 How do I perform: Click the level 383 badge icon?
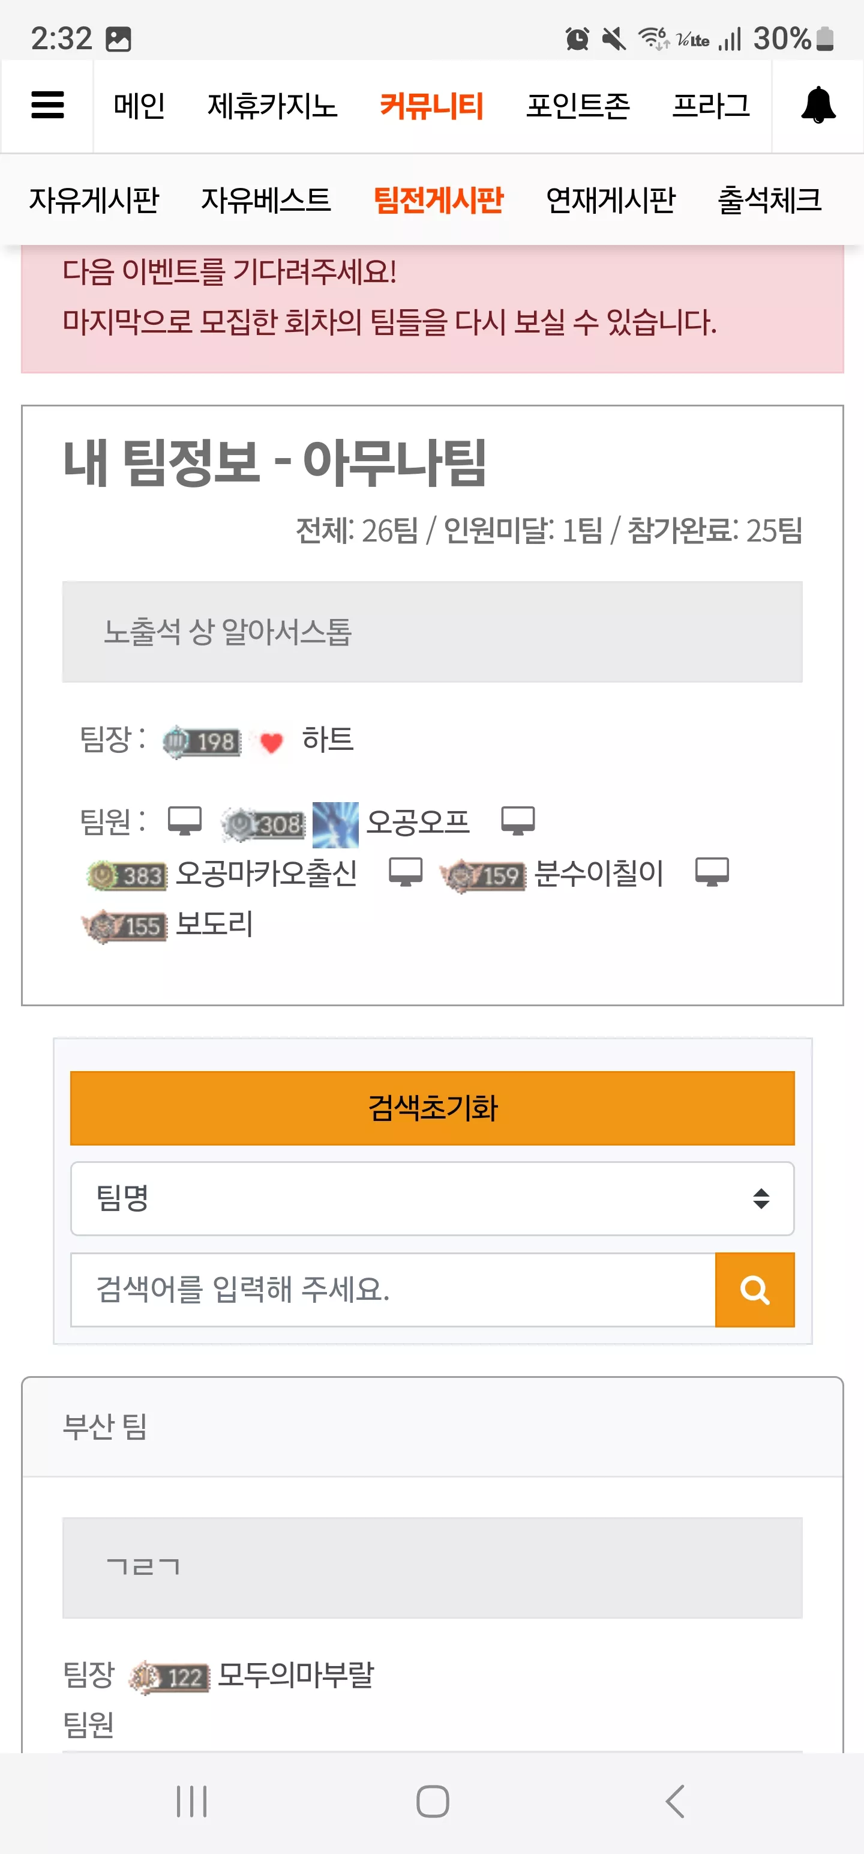coord(127,875)
